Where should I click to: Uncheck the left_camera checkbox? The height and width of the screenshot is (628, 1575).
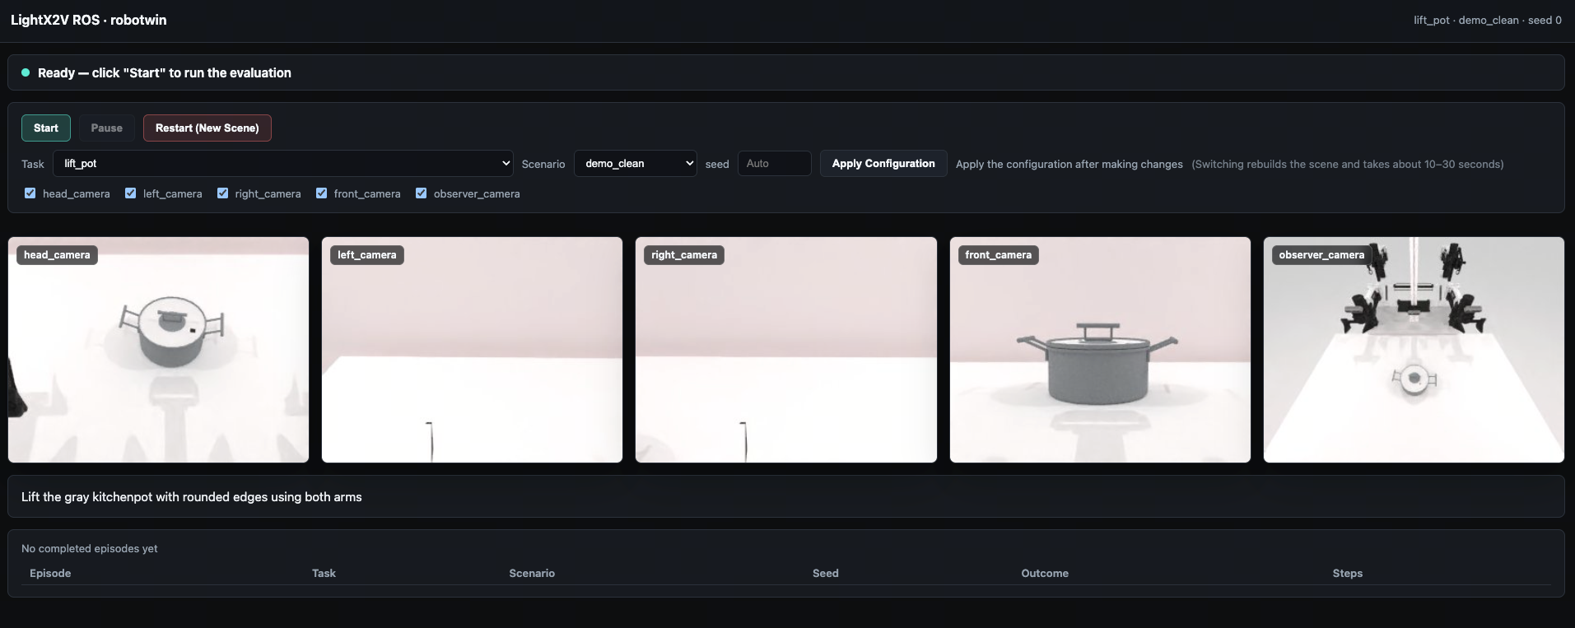pos(130,193)
